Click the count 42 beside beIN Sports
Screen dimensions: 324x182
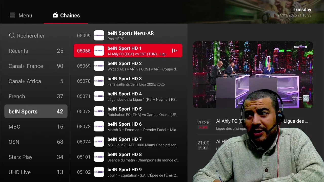coord(60,111)
